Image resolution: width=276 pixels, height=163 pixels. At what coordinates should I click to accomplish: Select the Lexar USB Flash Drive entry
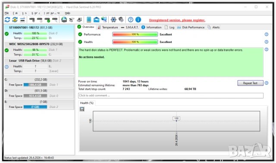click(39, 66)
